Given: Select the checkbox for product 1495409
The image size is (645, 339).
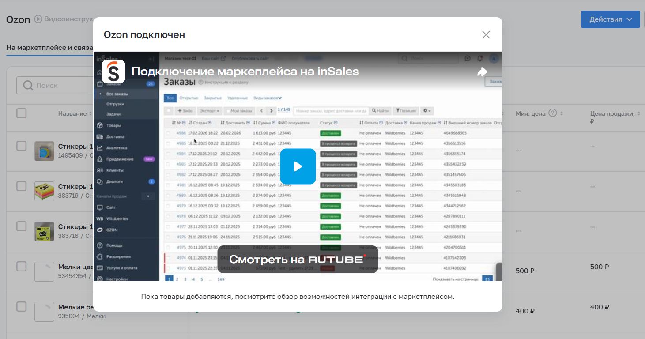Looking at the screenshot, I should (21, 146).
